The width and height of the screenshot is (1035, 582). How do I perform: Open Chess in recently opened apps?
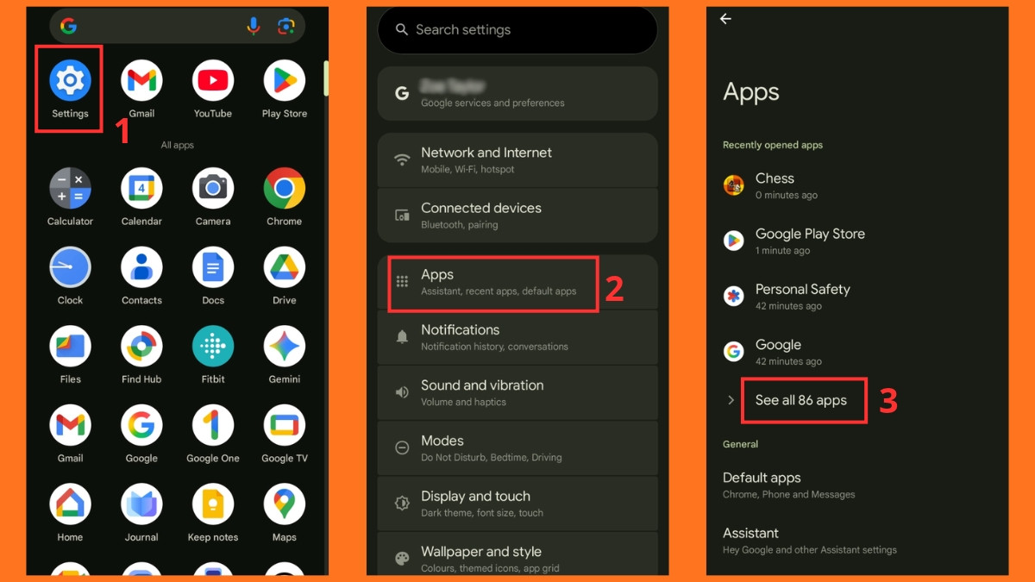coord(857,185)
